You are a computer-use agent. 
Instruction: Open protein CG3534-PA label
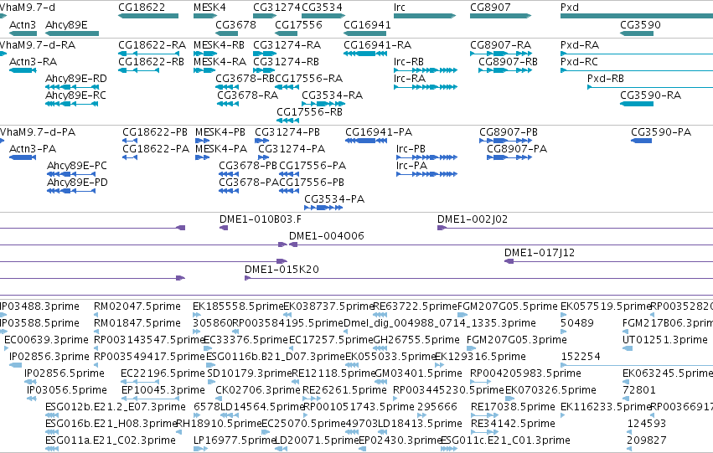tap(334, 199)
